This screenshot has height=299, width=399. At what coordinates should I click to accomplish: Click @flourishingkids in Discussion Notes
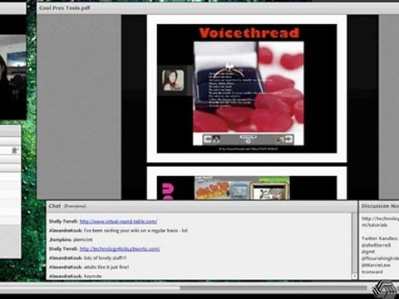pyautogui.click(x=380, y=258)
